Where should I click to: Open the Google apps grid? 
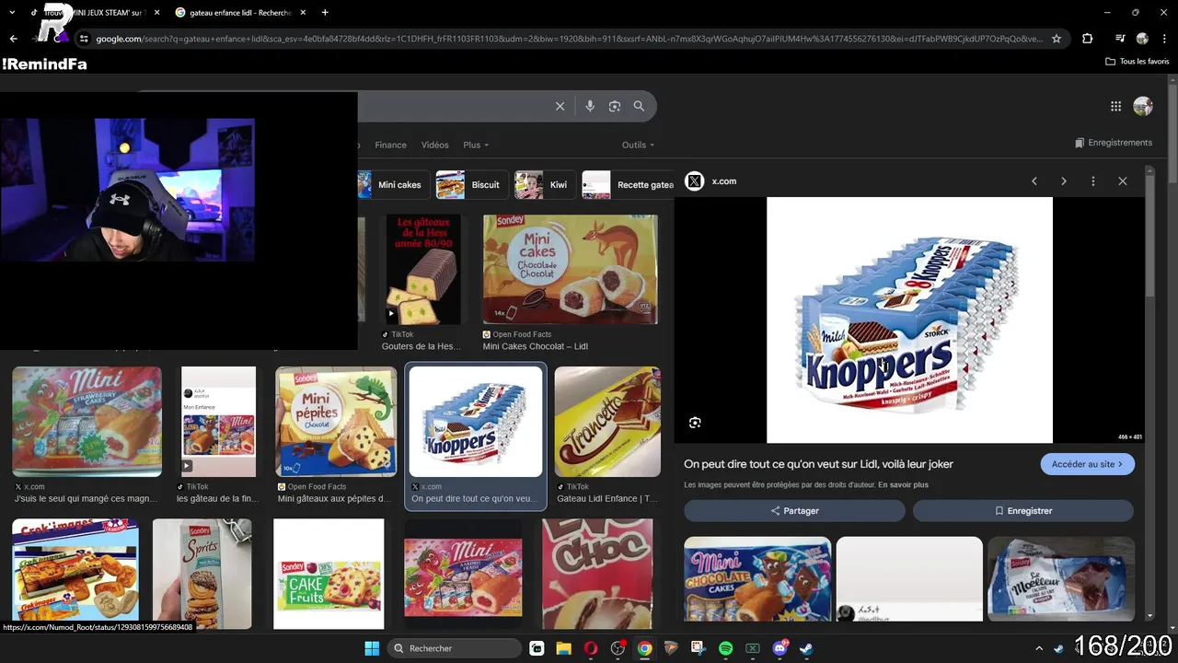[x=1115, y=106]
